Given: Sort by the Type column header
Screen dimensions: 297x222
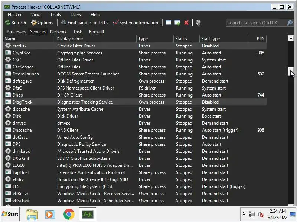Looking at the screenshot, I should tap(155, 39).
